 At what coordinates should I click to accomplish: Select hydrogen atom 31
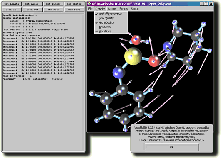pyautogui.click(x=175, y=22)
